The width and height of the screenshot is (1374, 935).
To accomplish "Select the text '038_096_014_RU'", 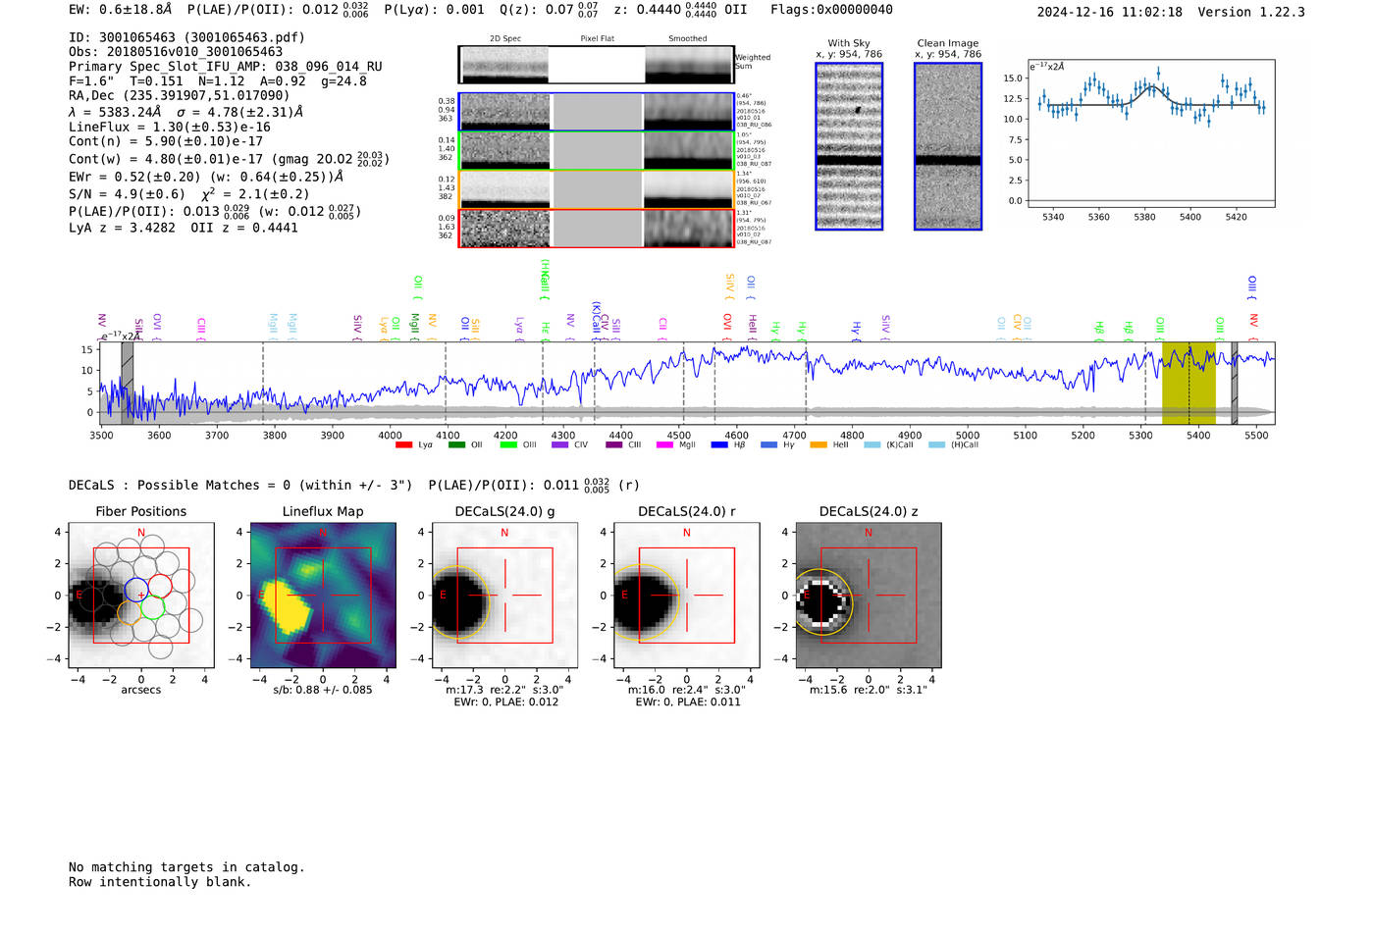I will 328,67.
